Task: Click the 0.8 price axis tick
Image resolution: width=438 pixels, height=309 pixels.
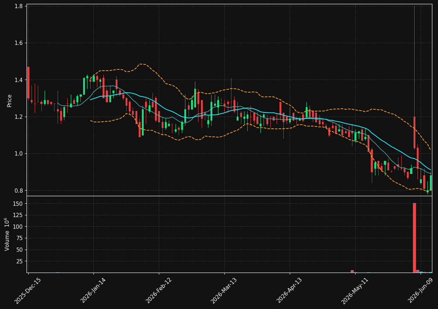Action: click(x=19, y=190)
